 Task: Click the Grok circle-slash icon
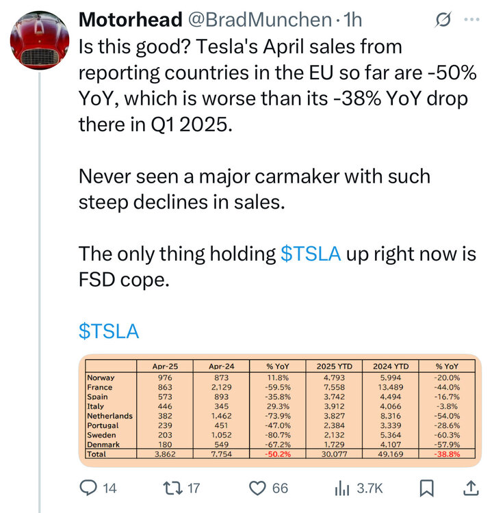click(x=443, y=21)
